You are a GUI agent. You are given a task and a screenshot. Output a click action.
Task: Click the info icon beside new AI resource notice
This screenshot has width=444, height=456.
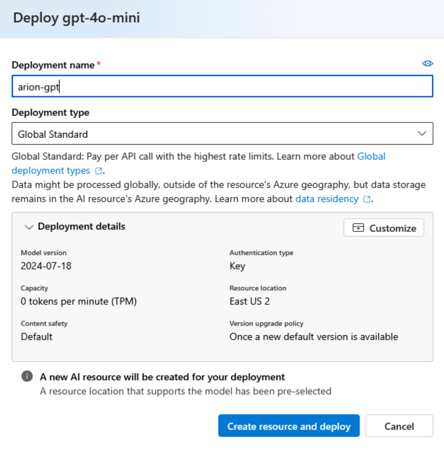pyautogui.click(x=27, y=376)
